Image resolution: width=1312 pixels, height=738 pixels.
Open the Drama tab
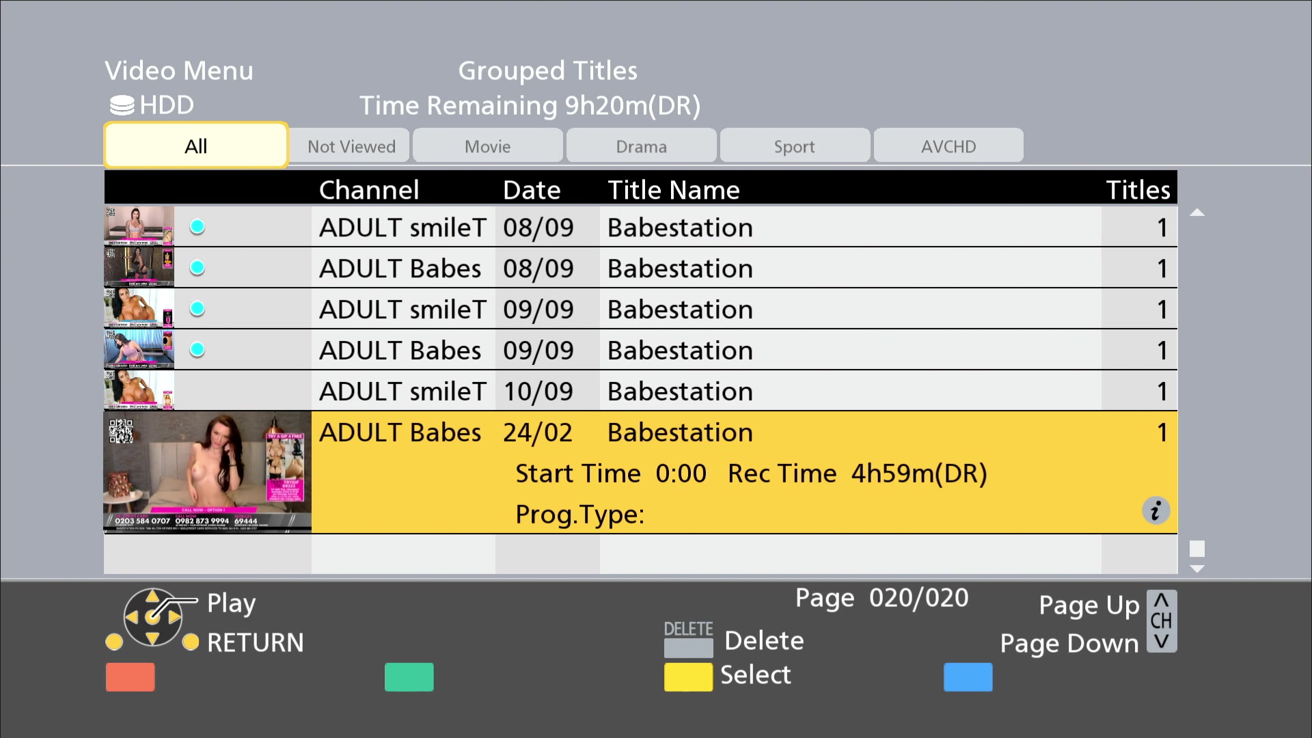641,146
